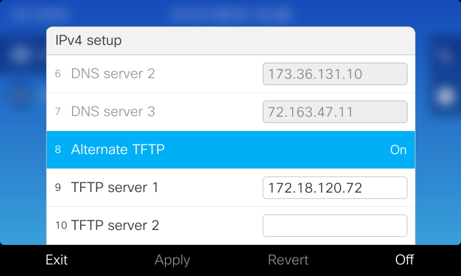Tap the Exit softkey

(x=56, y=260)
